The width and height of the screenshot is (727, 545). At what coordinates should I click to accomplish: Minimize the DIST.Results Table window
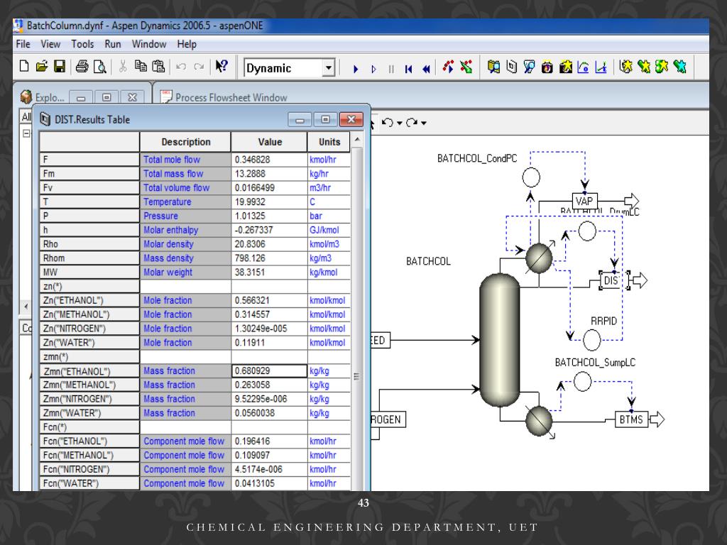300,120
